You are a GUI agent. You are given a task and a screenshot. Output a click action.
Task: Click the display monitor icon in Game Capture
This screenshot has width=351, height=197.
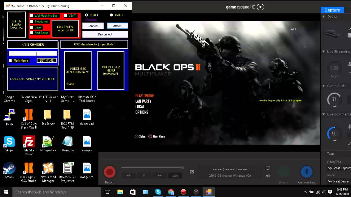coord(268,168)
